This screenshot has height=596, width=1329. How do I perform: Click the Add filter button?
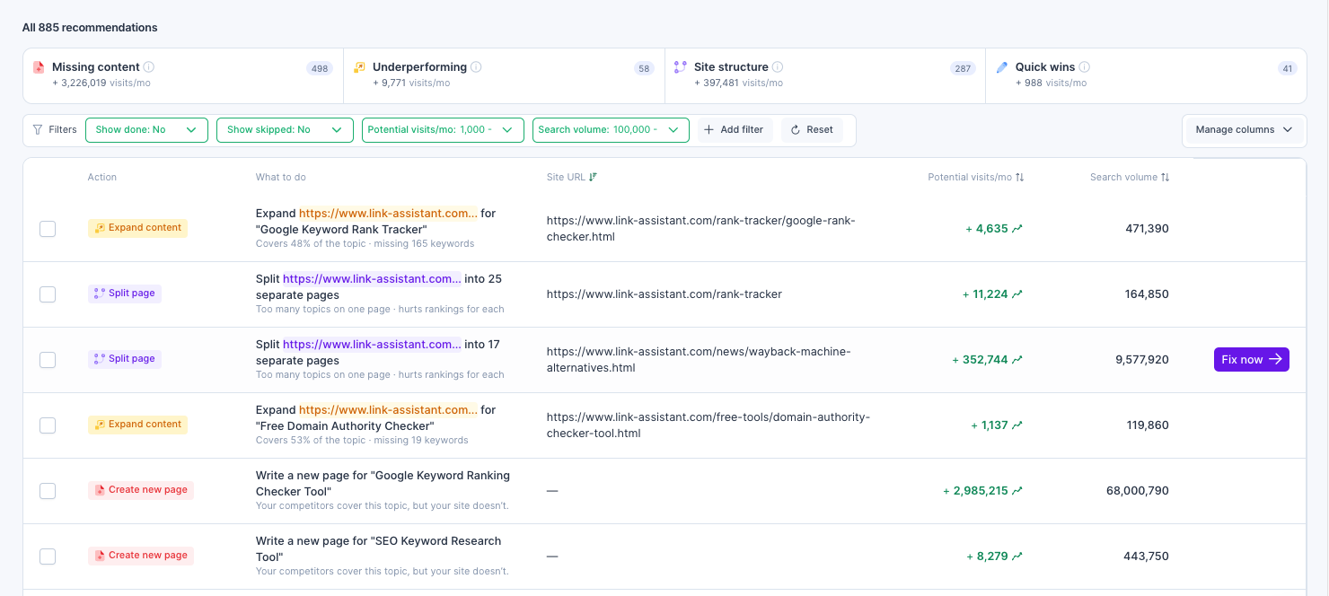click(x=735, y=129)
